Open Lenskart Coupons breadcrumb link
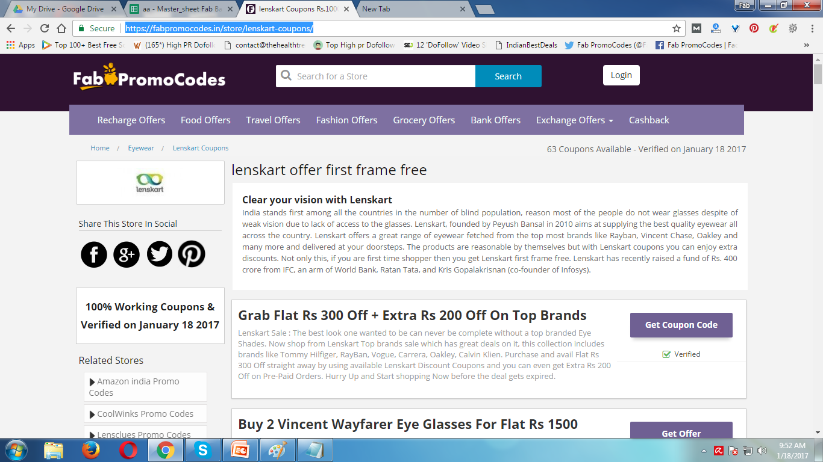The width and height of the screenshot is (823, 462). pyautogui.click(x=201, y=148)
